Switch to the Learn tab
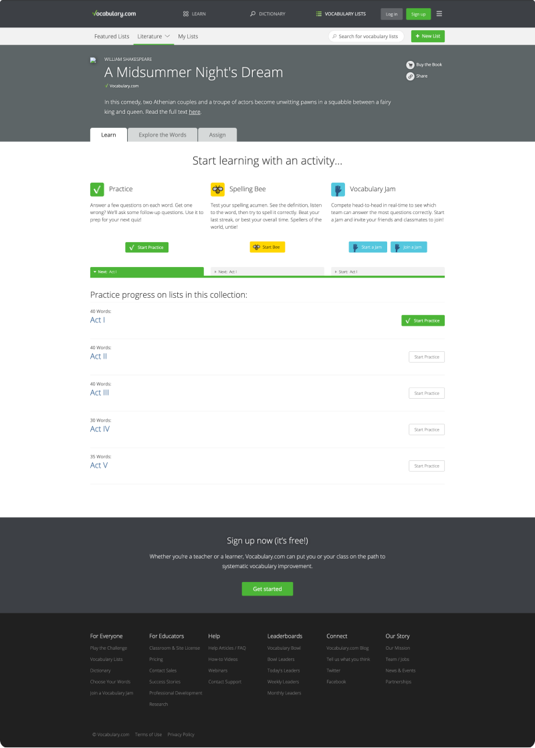 tap(109, 135)
